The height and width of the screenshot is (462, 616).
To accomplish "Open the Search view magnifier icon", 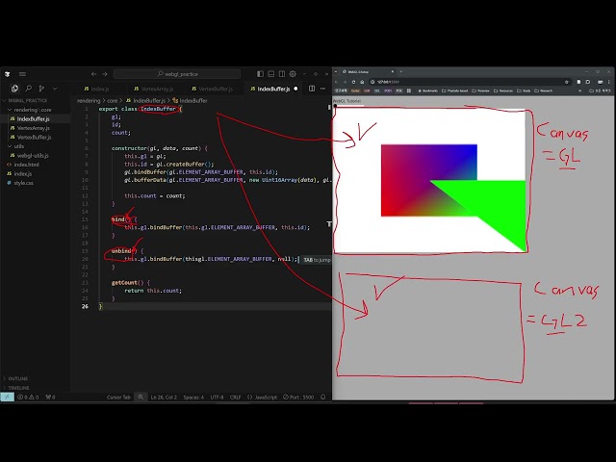I will pos(28,89).
